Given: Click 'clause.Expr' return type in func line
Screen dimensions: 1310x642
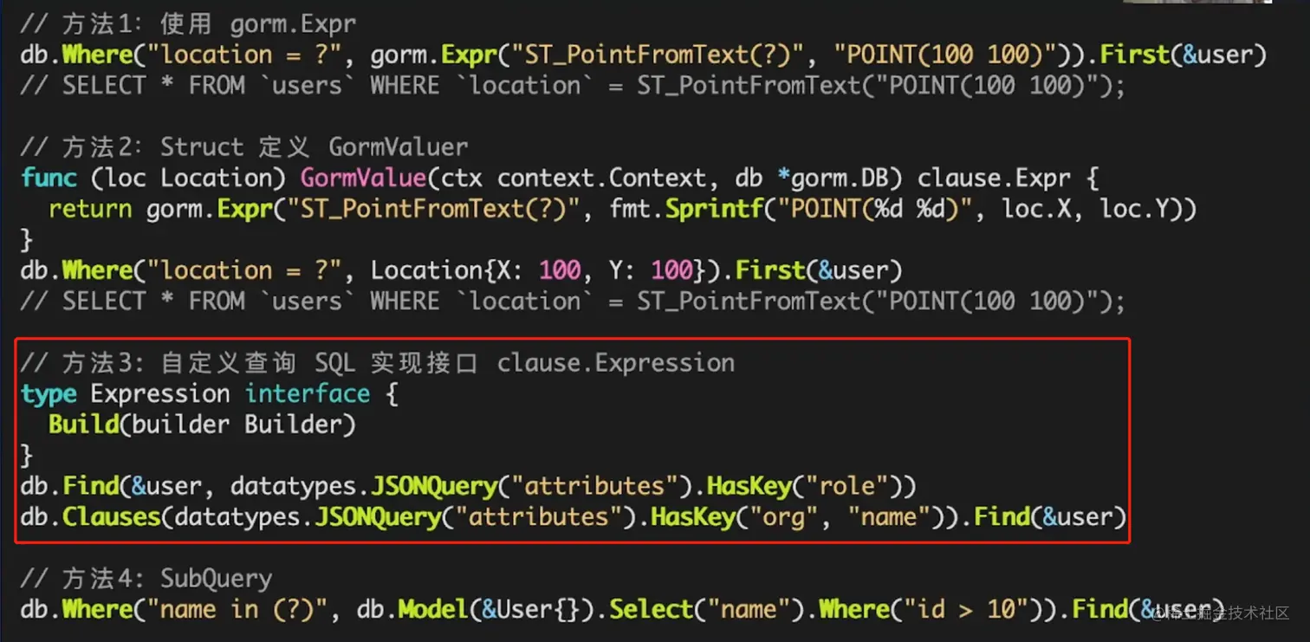Looking at the screenshot, I should point(994,178).
